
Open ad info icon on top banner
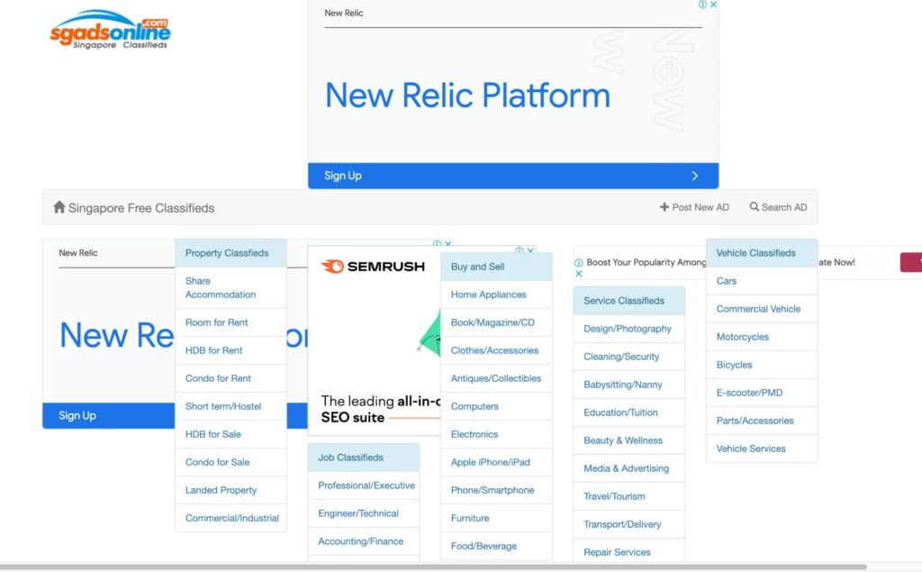[702, 5]
